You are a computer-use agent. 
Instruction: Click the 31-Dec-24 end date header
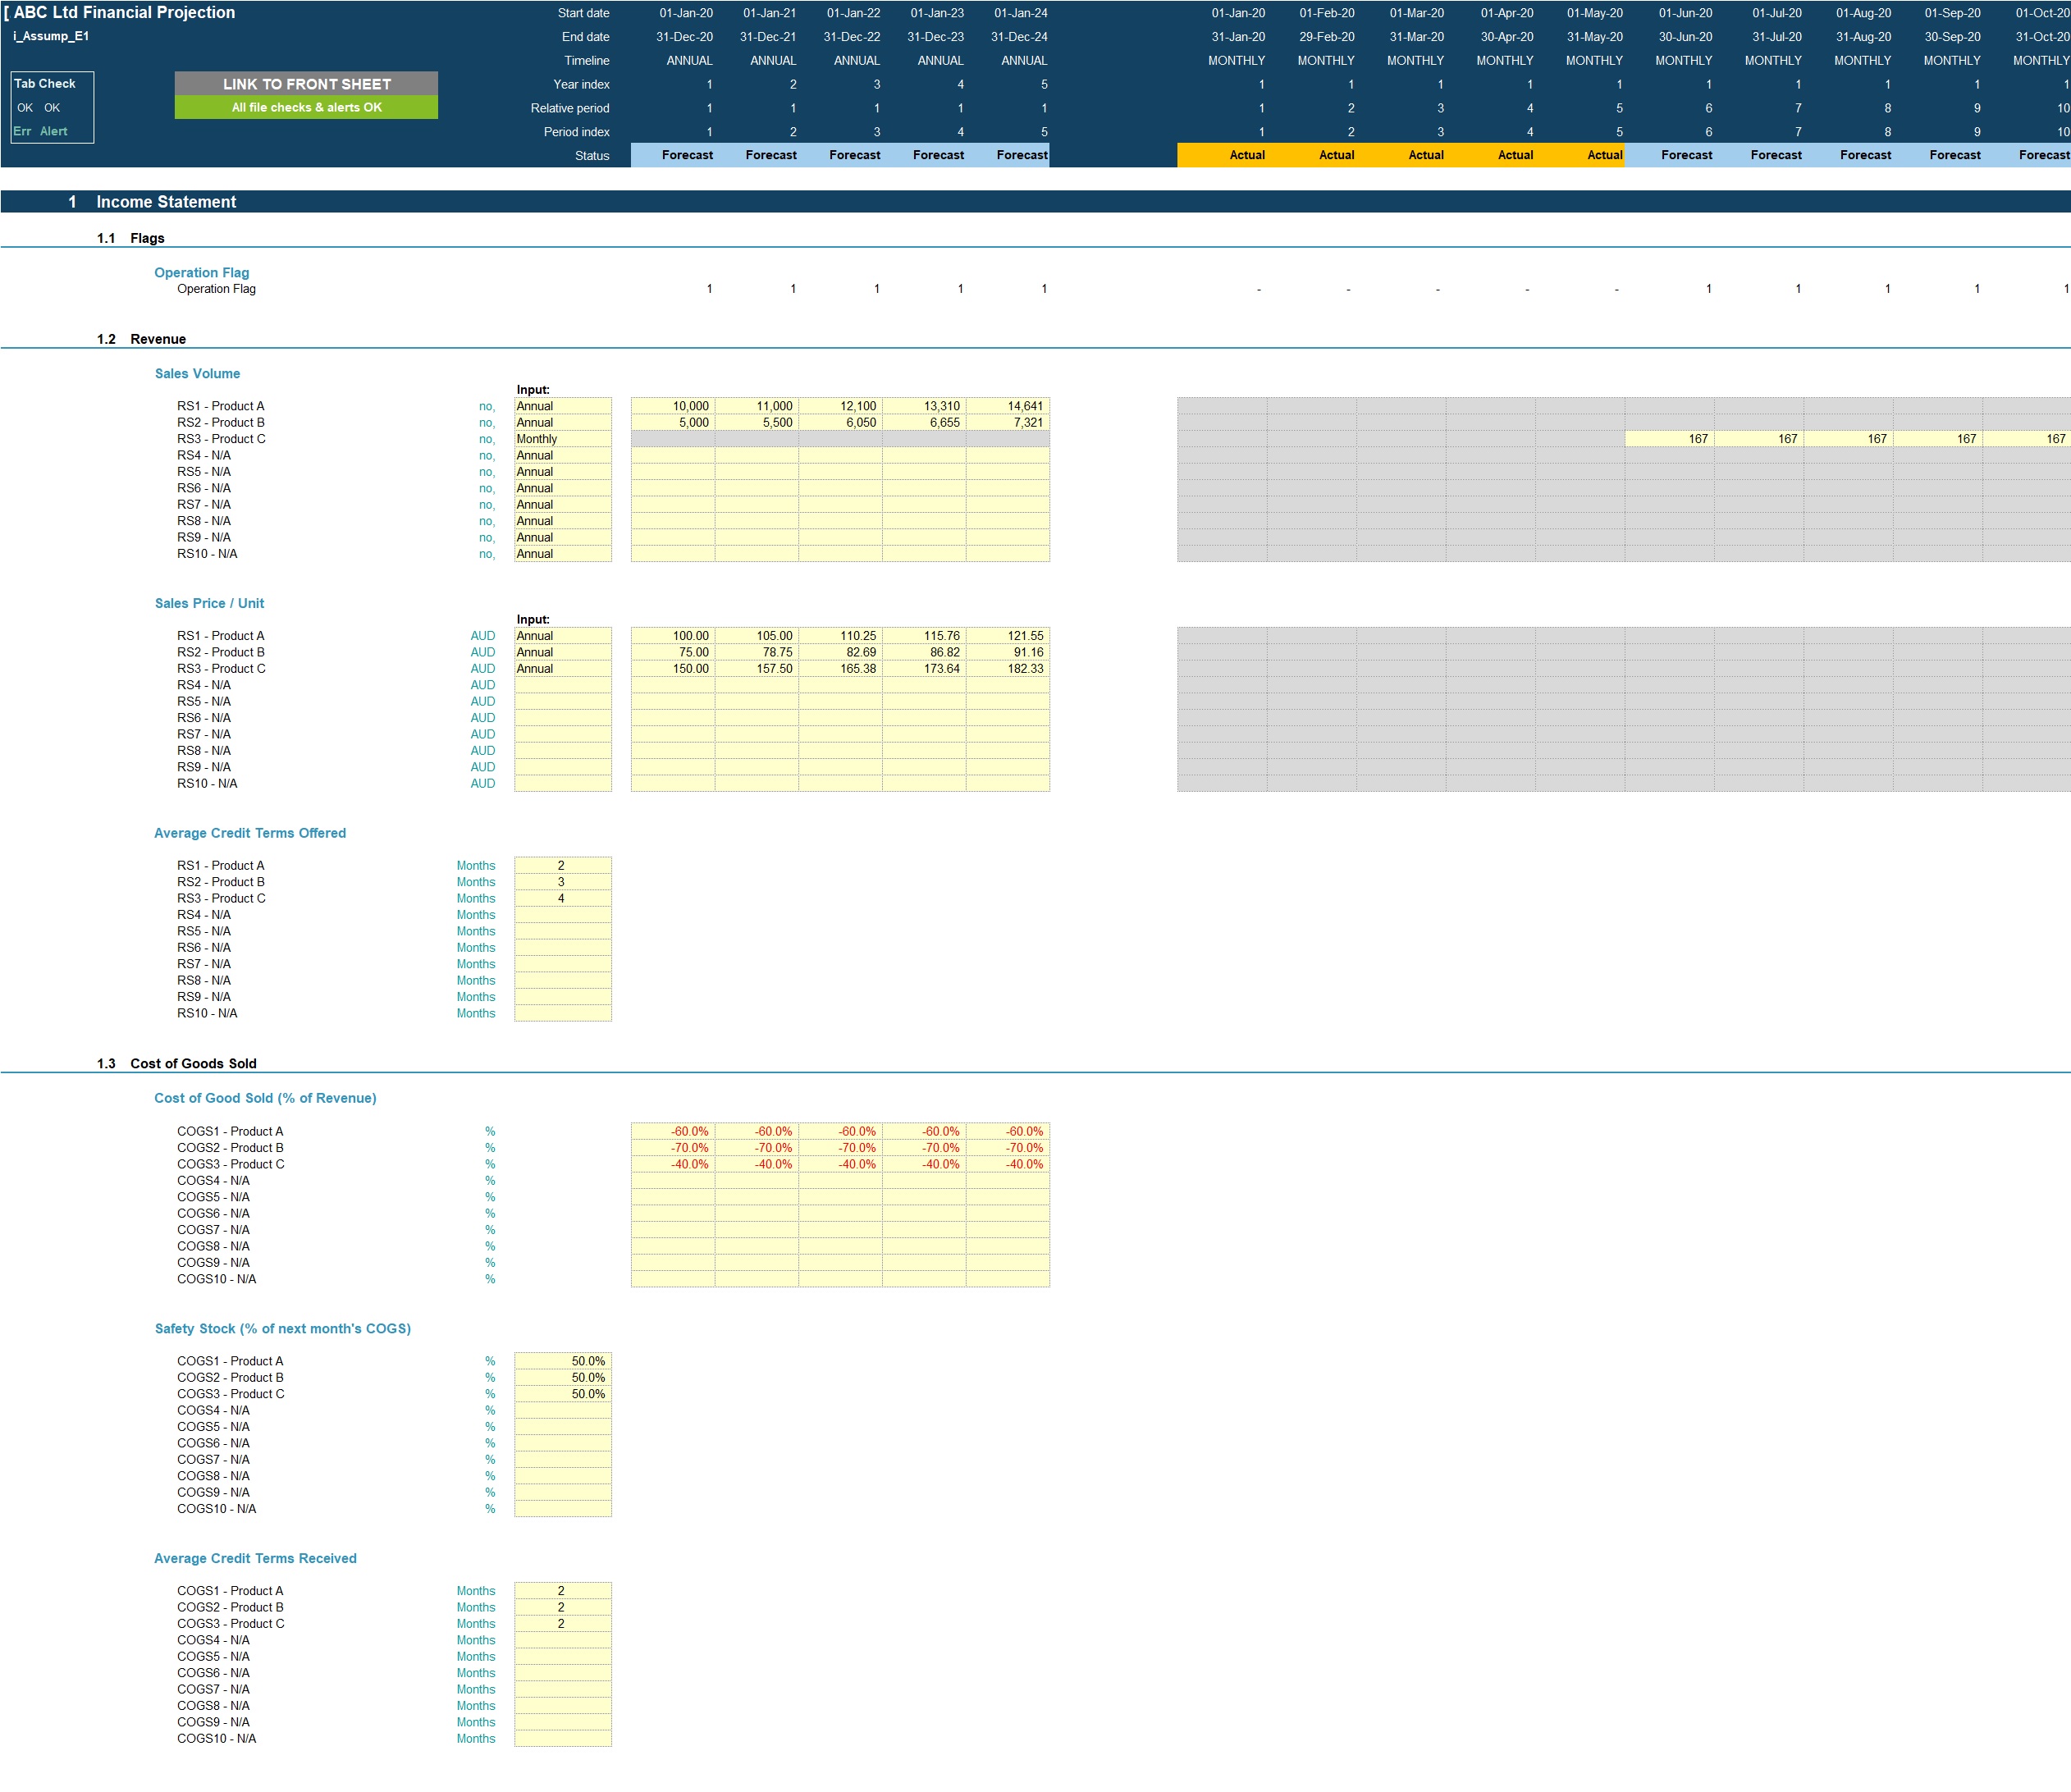1019,37
